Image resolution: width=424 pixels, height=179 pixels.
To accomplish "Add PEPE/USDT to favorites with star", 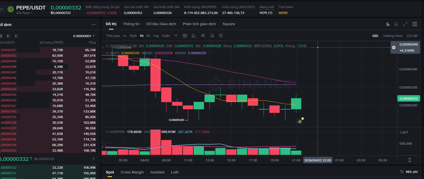I will click(2, 9).
